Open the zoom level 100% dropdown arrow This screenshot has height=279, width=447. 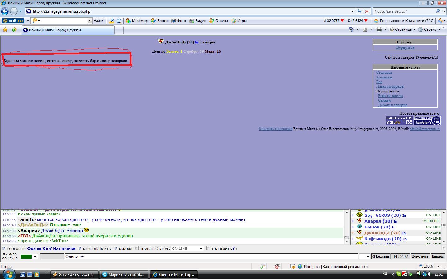click(439, 266)
